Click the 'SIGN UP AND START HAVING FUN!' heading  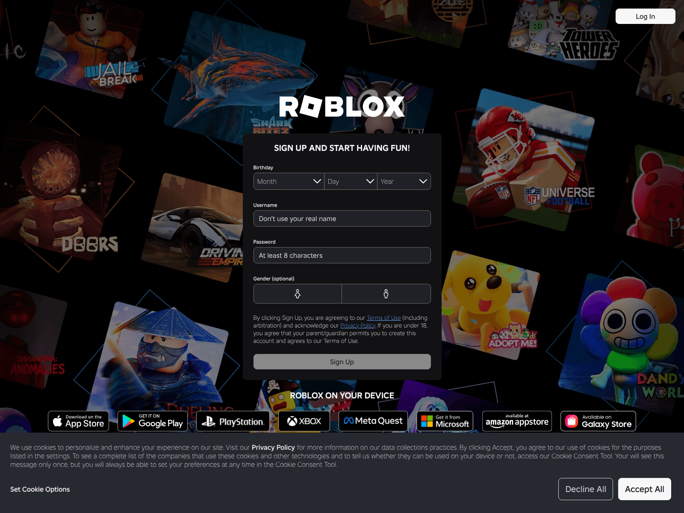click(x=342, y=148)
